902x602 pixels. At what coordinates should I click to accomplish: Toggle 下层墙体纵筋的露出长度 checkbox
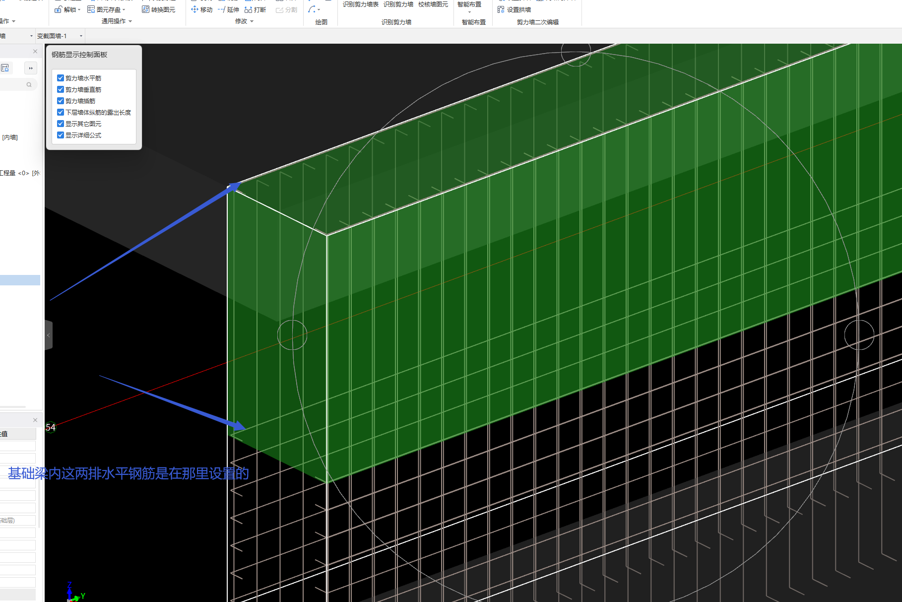[x=61, y=112]
